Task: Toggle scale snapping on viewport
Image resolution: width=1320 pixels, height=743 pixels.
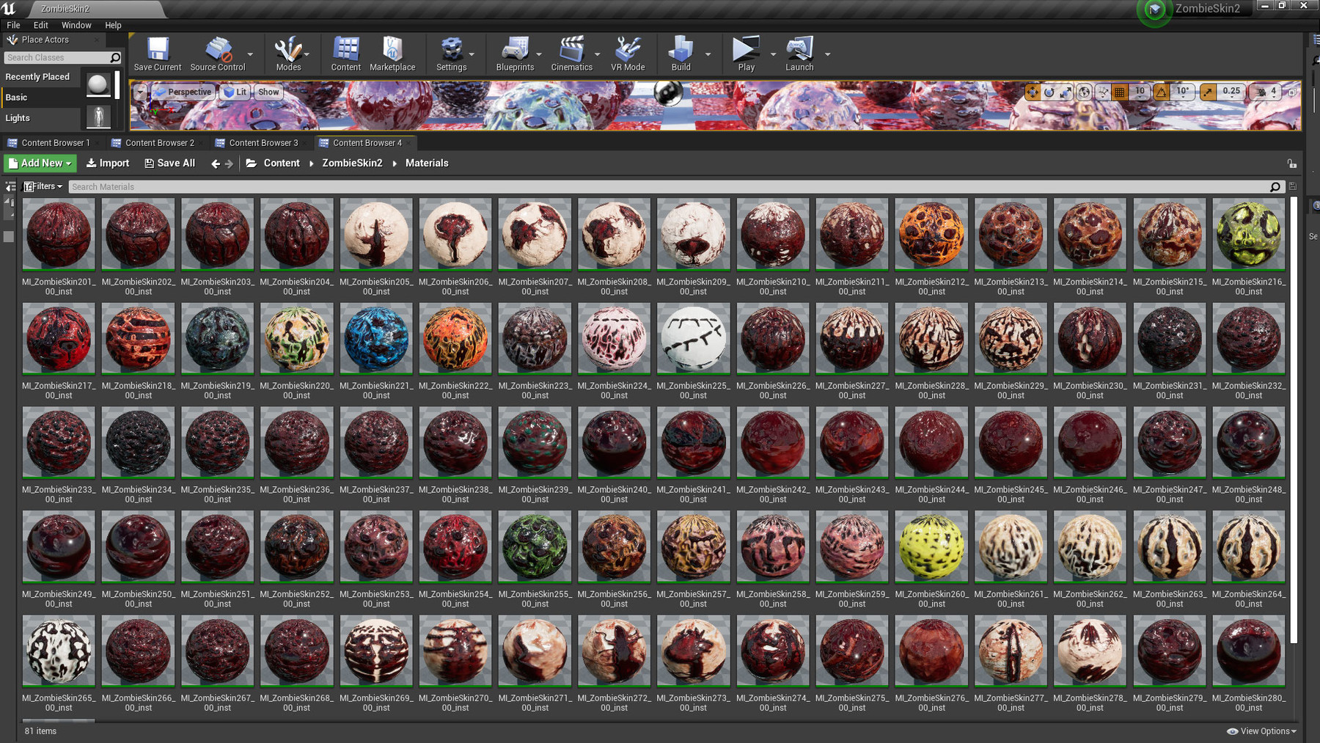Action: coord(1208,92)
